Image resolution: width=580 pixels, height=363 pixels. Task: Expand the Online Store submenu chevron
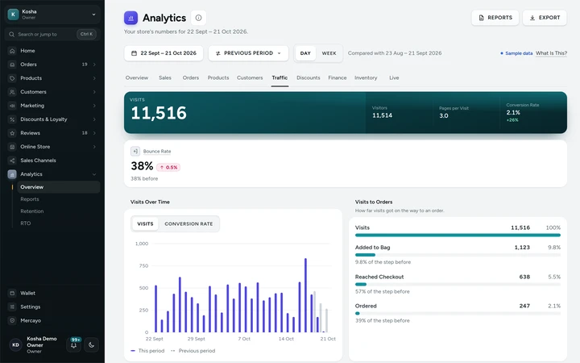(x=94, y=147)
